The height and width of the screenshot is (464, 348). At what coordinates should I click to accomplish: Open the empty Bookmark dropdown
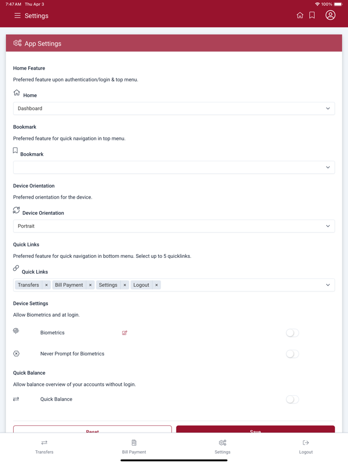click(174, 168)
